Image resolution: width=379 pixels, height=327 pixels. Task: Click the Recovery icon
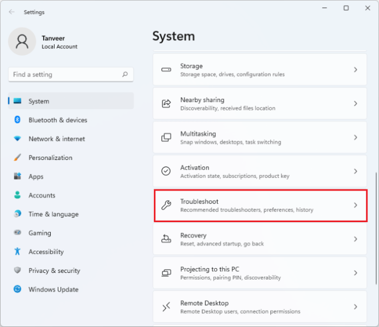tap(166, 239)
